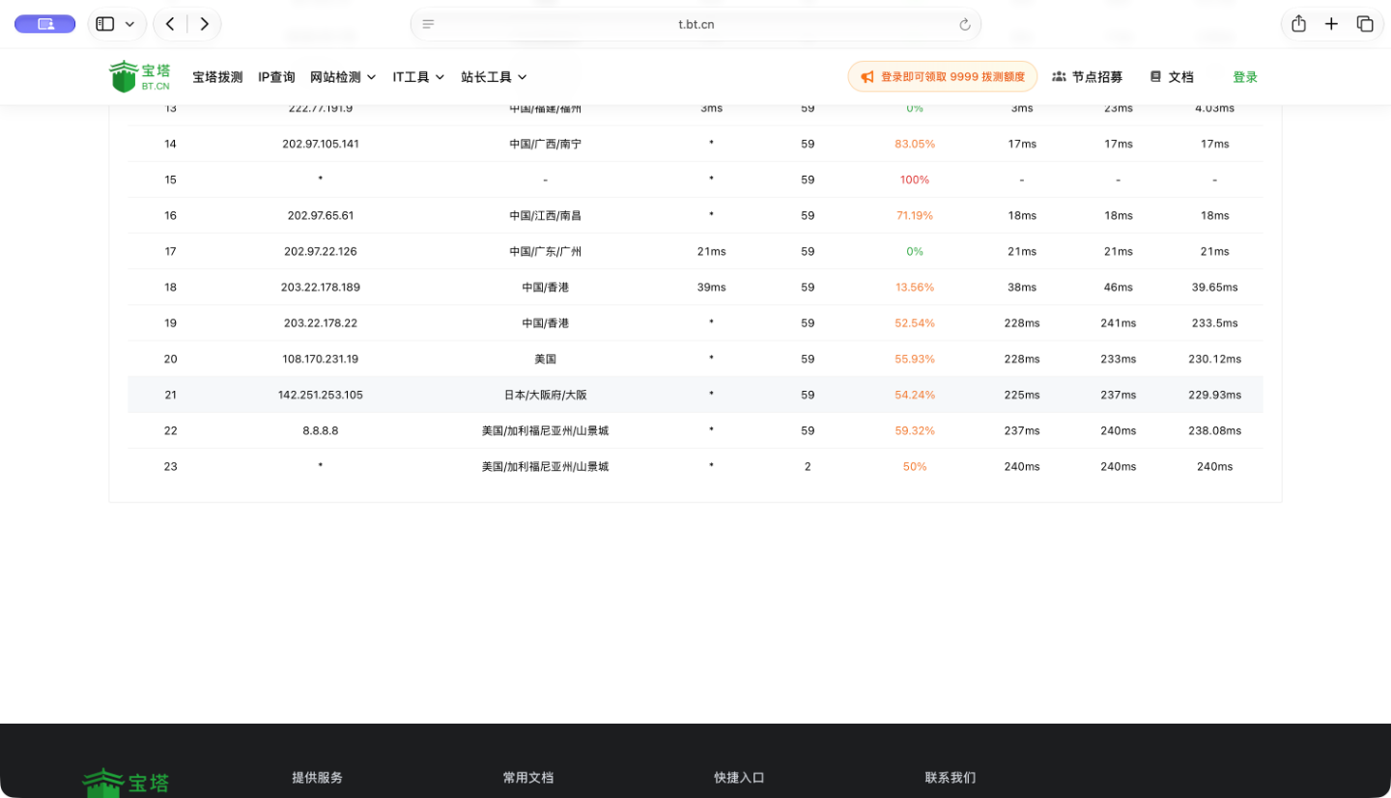Viewport: 1391px width, 798px height.
Task: Reload page using address bar refresh icon
Action: [x=964, y=24]
